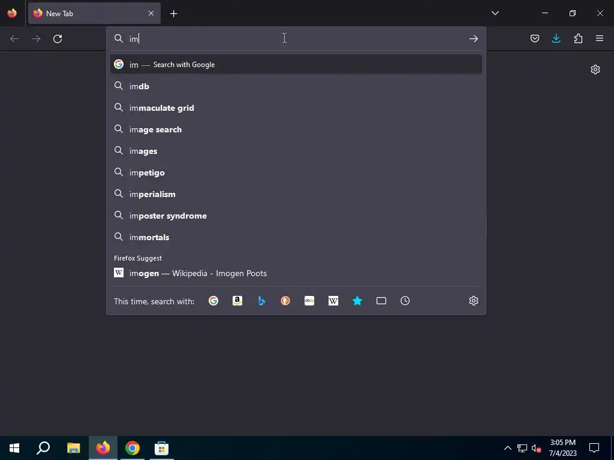614x460 pixels.
Task: Open the Save to Pocket icon
Action: pos(534,38)
